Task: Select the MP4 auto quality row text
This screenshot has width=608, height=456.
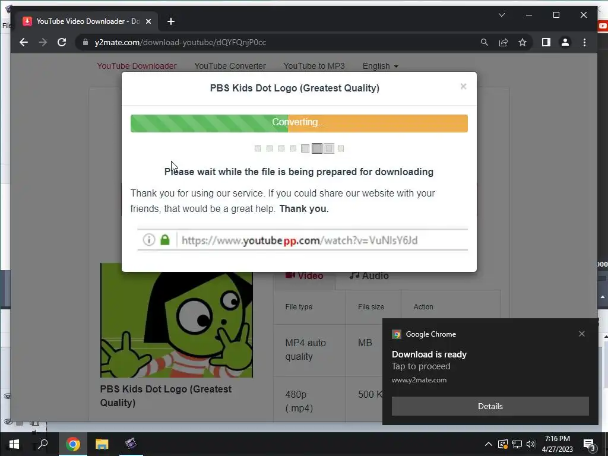Action: click(x=306, y=349)
